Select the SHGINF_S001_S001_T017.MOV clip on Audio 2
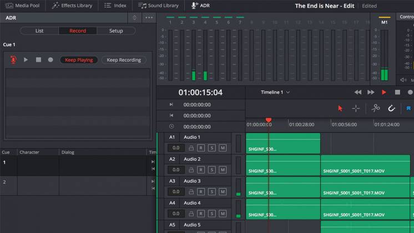 [365, 165]
